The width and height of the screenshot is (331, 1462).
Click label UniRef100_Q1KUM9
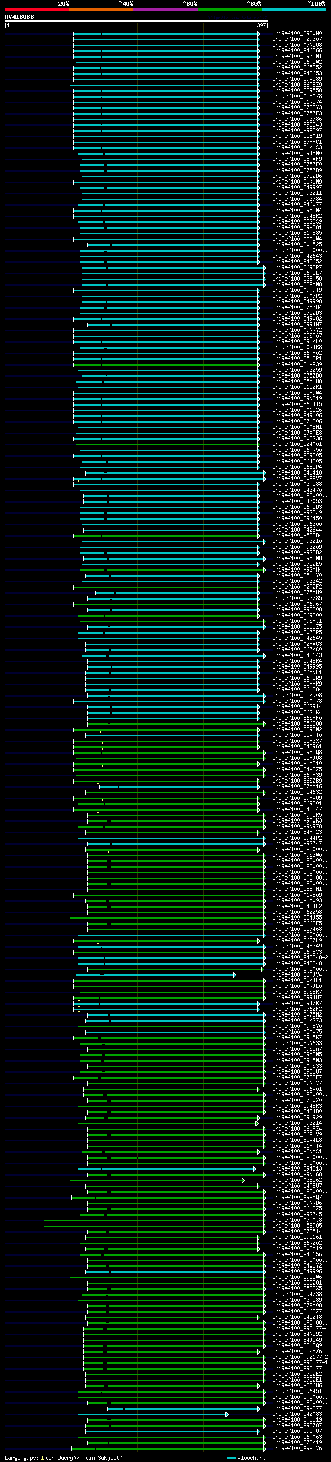click(x=297, y=182)
